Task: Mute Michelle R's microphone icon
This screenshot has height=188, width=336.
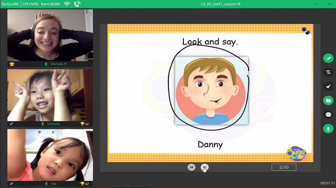Action: click(x=46, y=64)
